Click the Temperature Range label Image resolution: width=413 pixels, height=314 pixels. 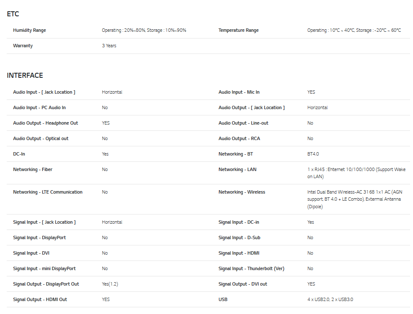point(238,30)
